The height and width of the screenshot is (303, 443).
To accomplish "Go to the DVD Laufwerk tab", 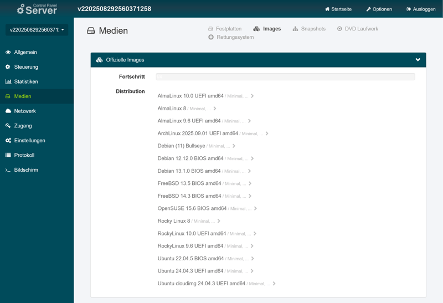I will pos(357,29).
